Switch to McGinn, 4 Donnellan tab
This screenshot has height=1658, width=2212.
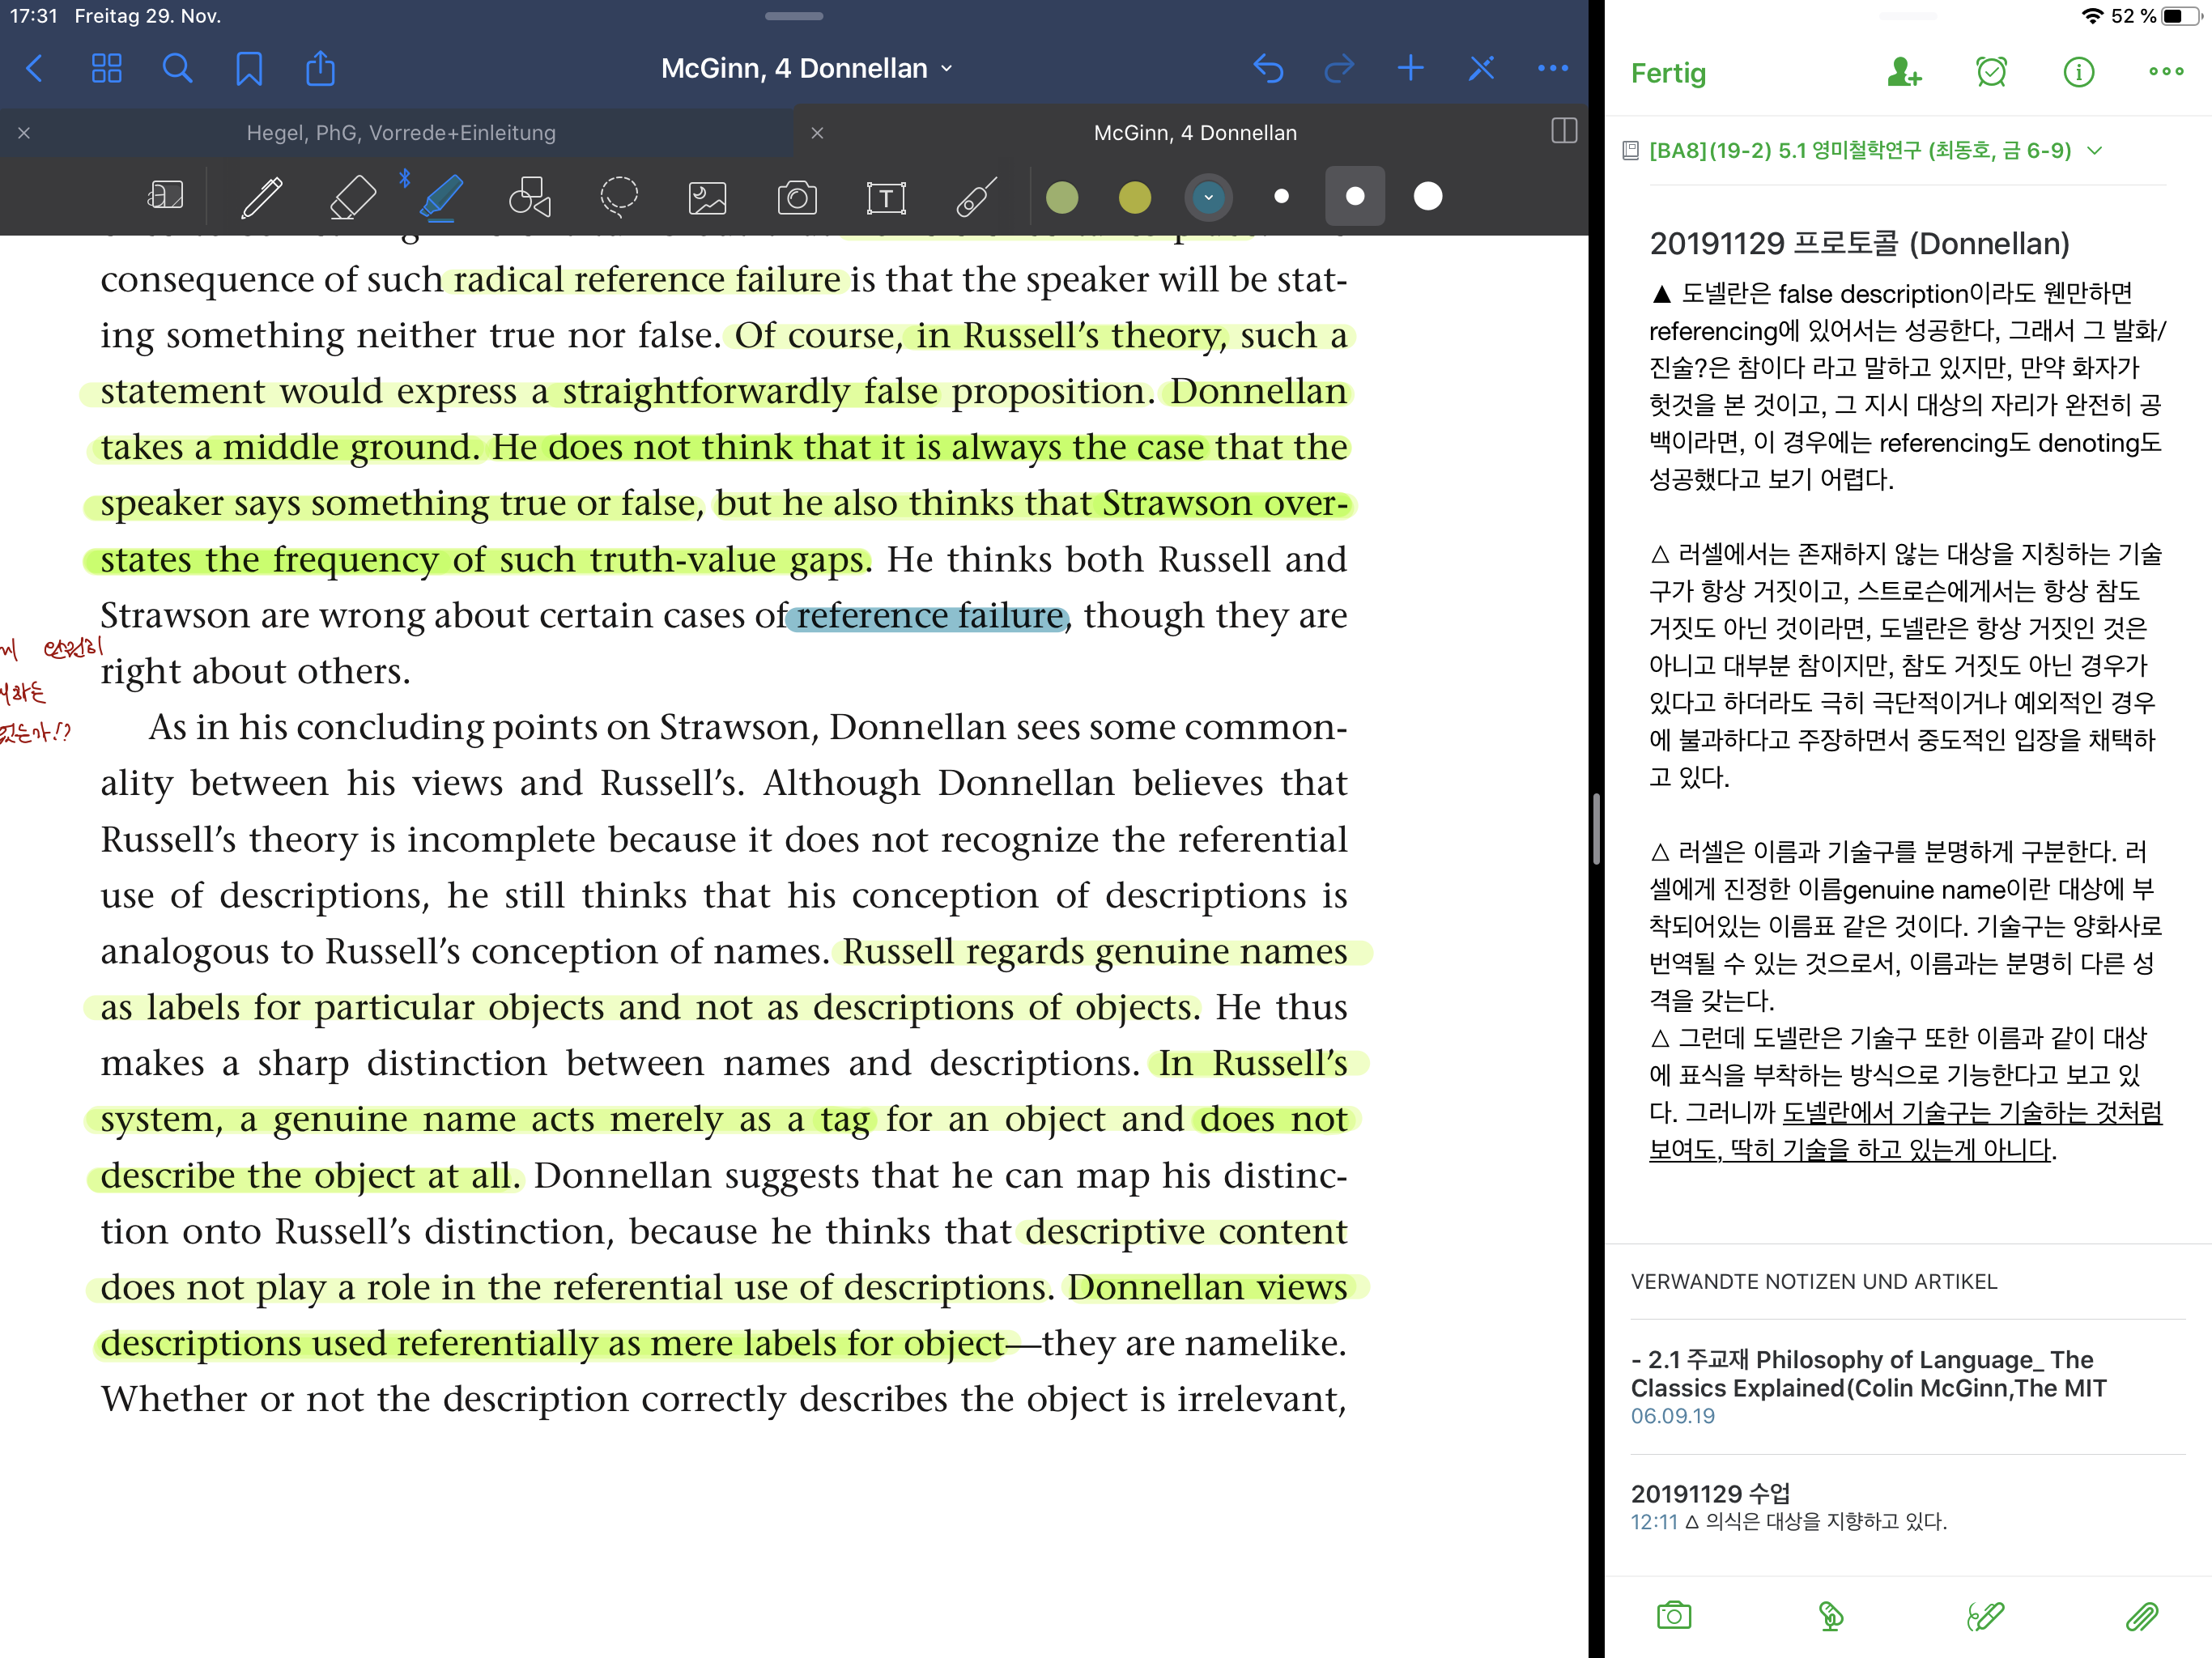pos(1194,132)
